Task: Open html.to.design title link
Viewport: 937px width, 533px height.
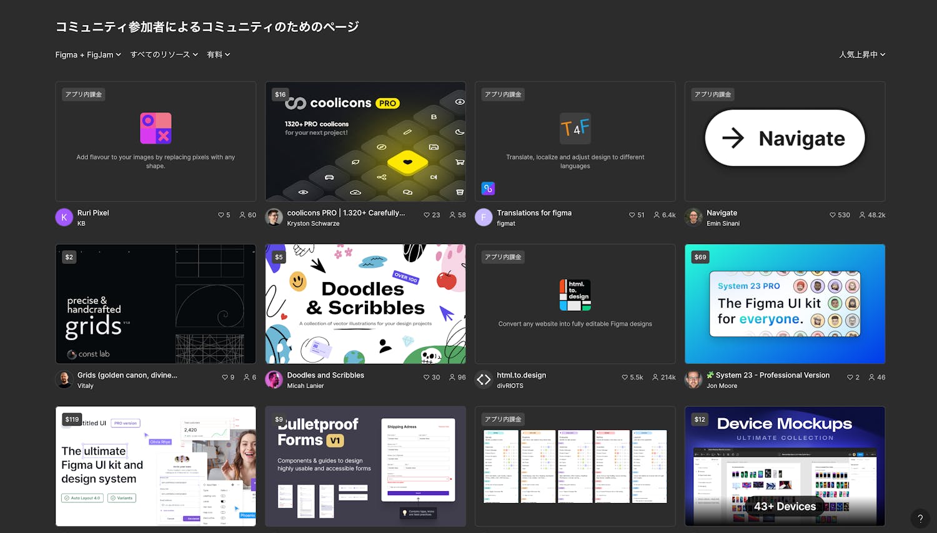Action: tap(522, 375)
